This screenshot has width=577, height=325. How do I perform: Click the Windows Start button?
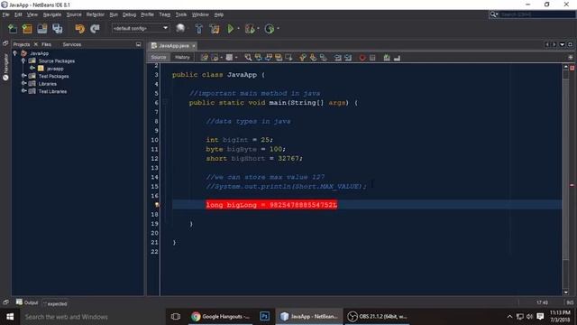[10, 317]
